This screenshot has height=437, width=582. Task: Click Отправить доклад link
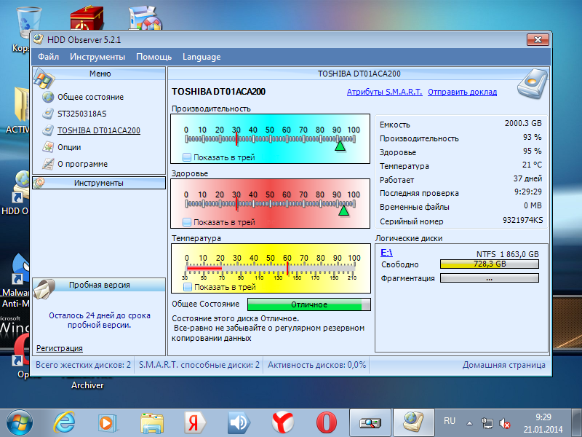click(x=462, y=92)
